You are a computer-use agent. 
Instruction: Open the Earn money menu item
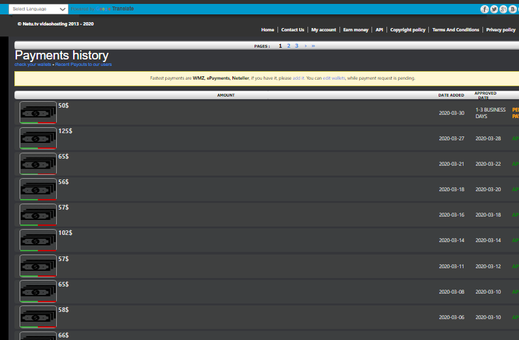(x=356, y=30)
